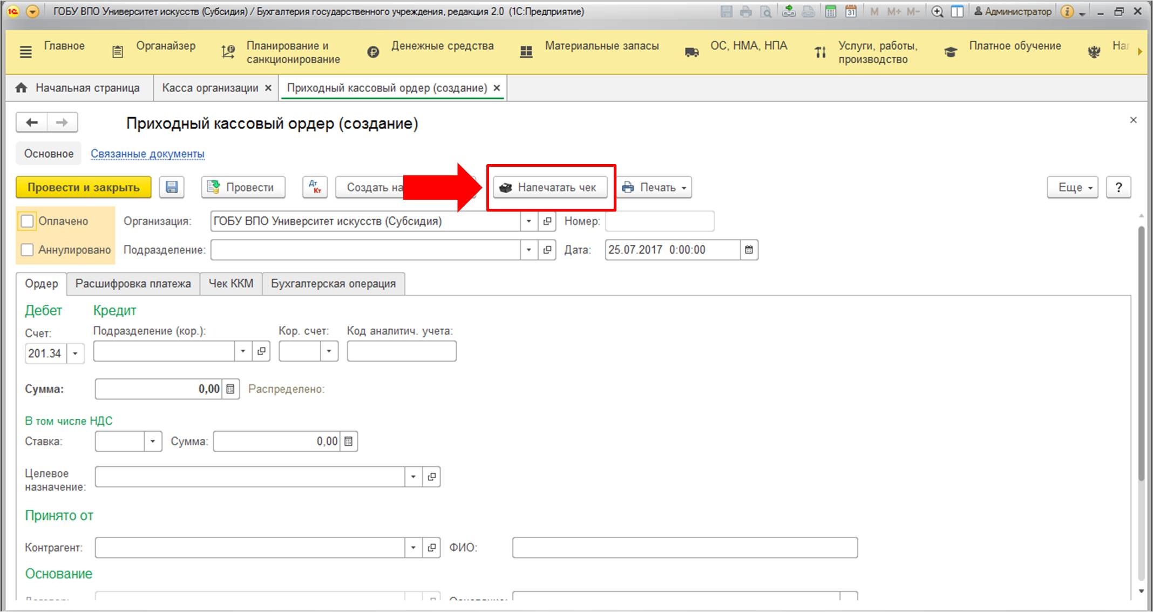The height and width of the screenshot is (612, 1153).
Task: Switch to the Расшифровка платежа tab
Action: 133,284
